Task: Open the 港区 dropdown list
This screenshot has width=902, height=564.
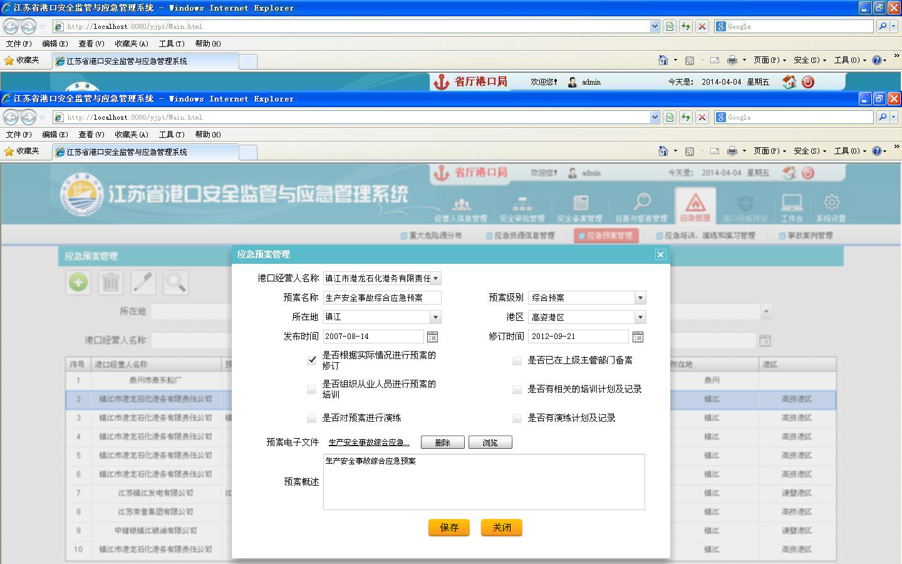Action: 640,318
